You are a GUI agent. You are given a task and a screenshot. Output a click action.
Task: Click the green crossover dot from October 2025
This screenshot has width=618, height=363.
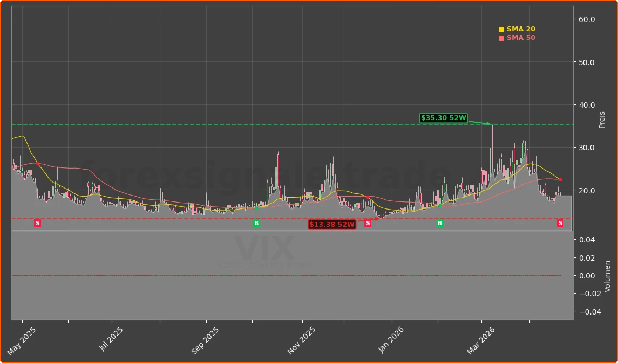point(256,208)
